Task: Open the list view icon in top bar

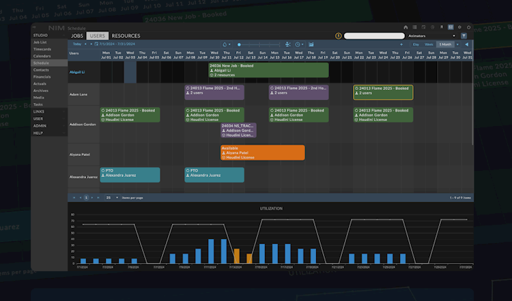Action: (414, 27)
